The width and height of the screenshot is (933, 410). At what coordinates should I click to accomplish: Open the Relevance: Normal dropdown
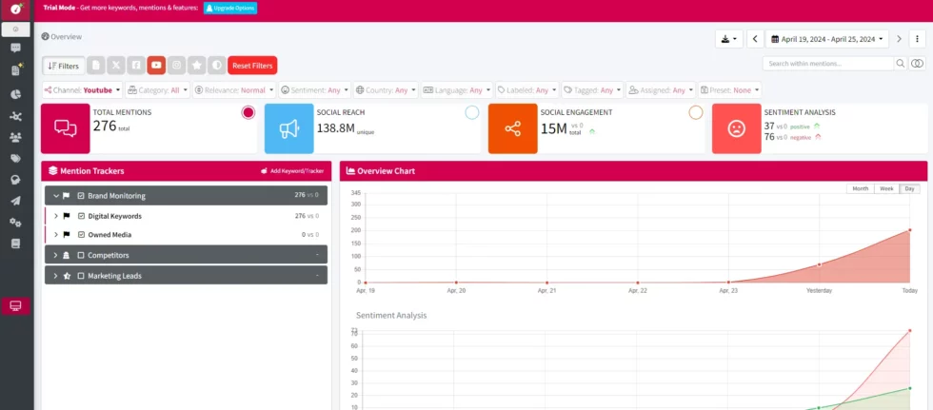tap(235, 90)
